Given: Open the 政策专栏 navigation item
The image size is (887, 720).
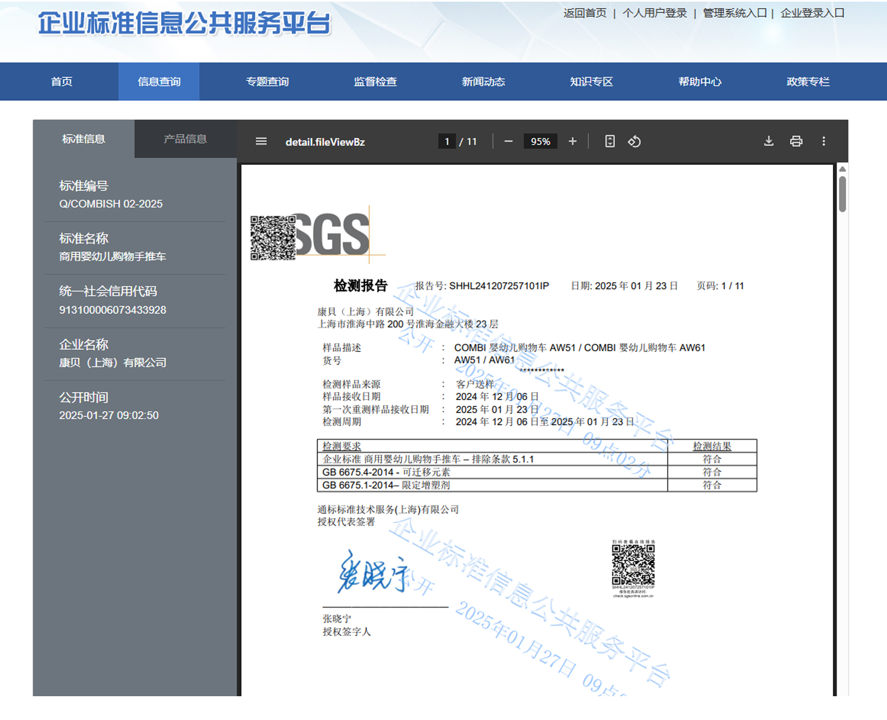Looking at the screenshot, I should (808, 82).
